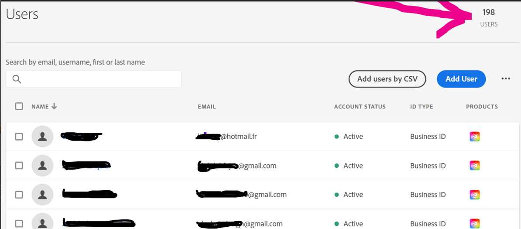
Task: Select the second user row checkbox
Action: pyautogui.click(x=19, y=166)
